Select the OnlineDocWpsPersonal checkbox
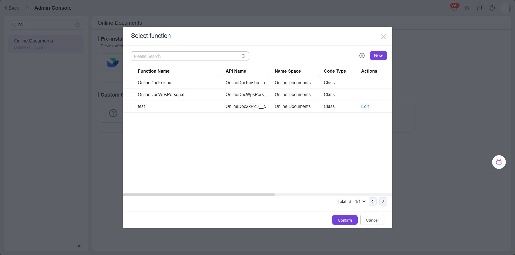This screenshot has height=255, width=515. (128, 95)
